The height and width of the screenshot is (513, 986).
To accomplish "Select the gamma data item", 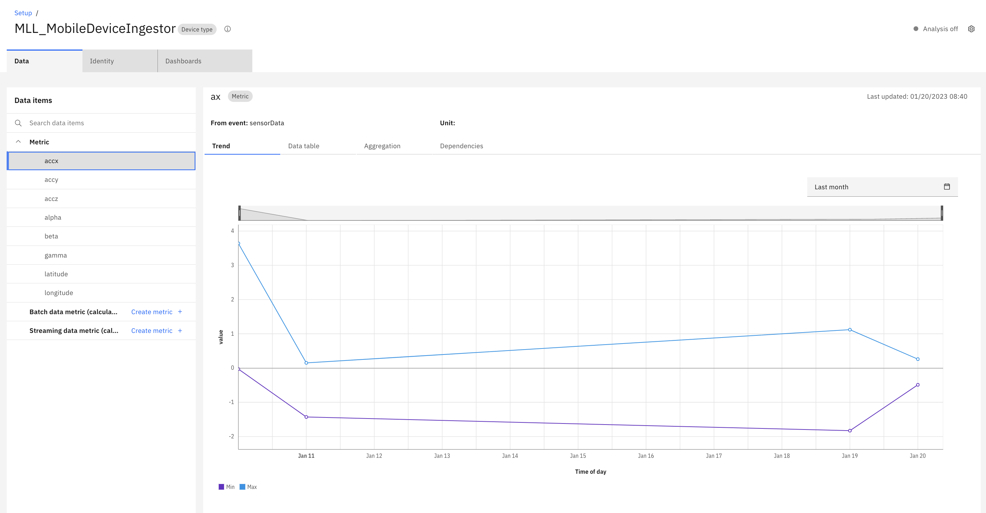I will click(x=101, y=255).
